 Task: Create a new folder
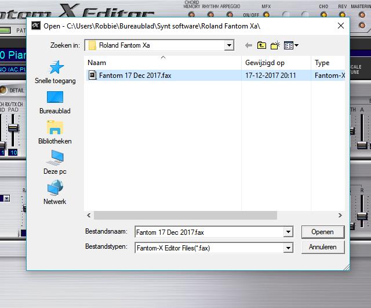275,45
